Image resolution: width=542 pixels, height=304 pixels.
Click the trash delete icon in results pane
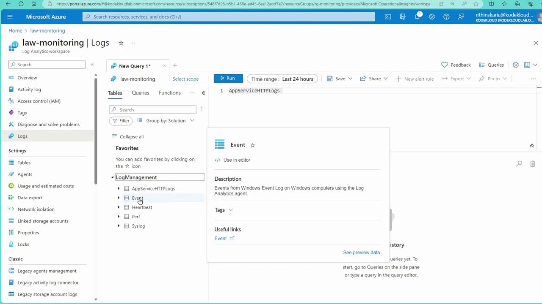pyautogui.click(x=533, y=163)
